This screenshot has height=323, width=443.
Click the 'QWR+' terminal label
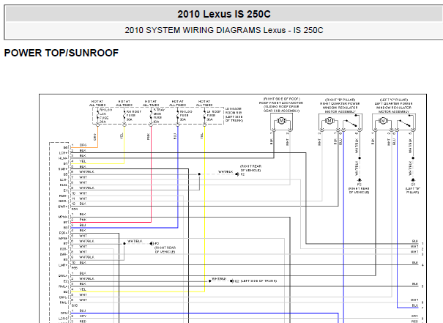tap(63, 207)
